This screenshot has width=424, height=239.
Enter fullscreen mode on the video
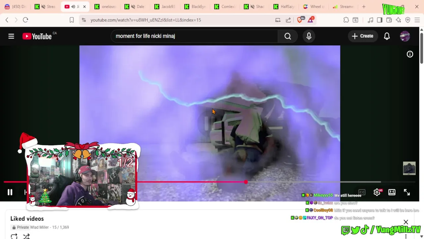[407, 192]
